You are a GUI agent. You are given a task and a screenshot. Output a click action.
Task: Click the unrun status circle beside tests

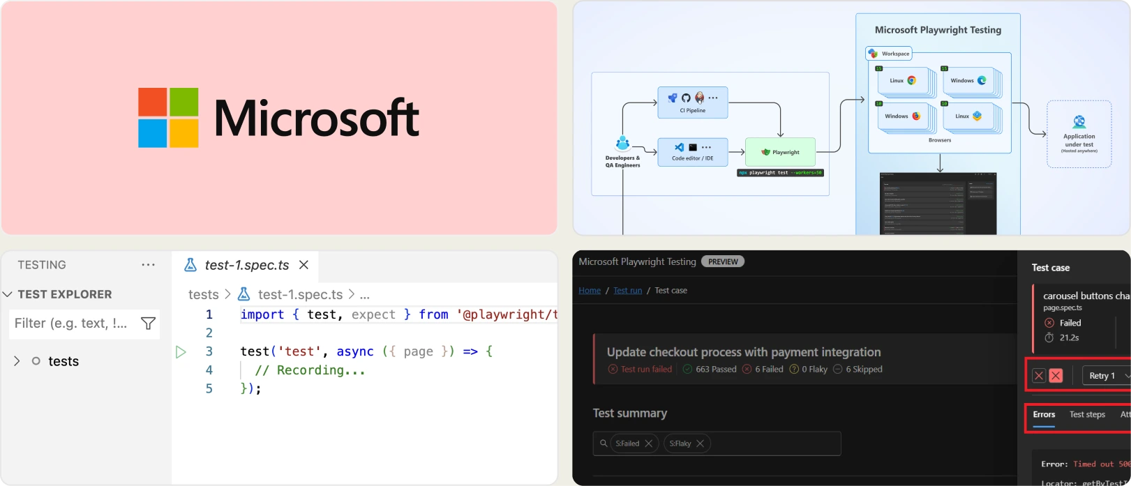36,361
